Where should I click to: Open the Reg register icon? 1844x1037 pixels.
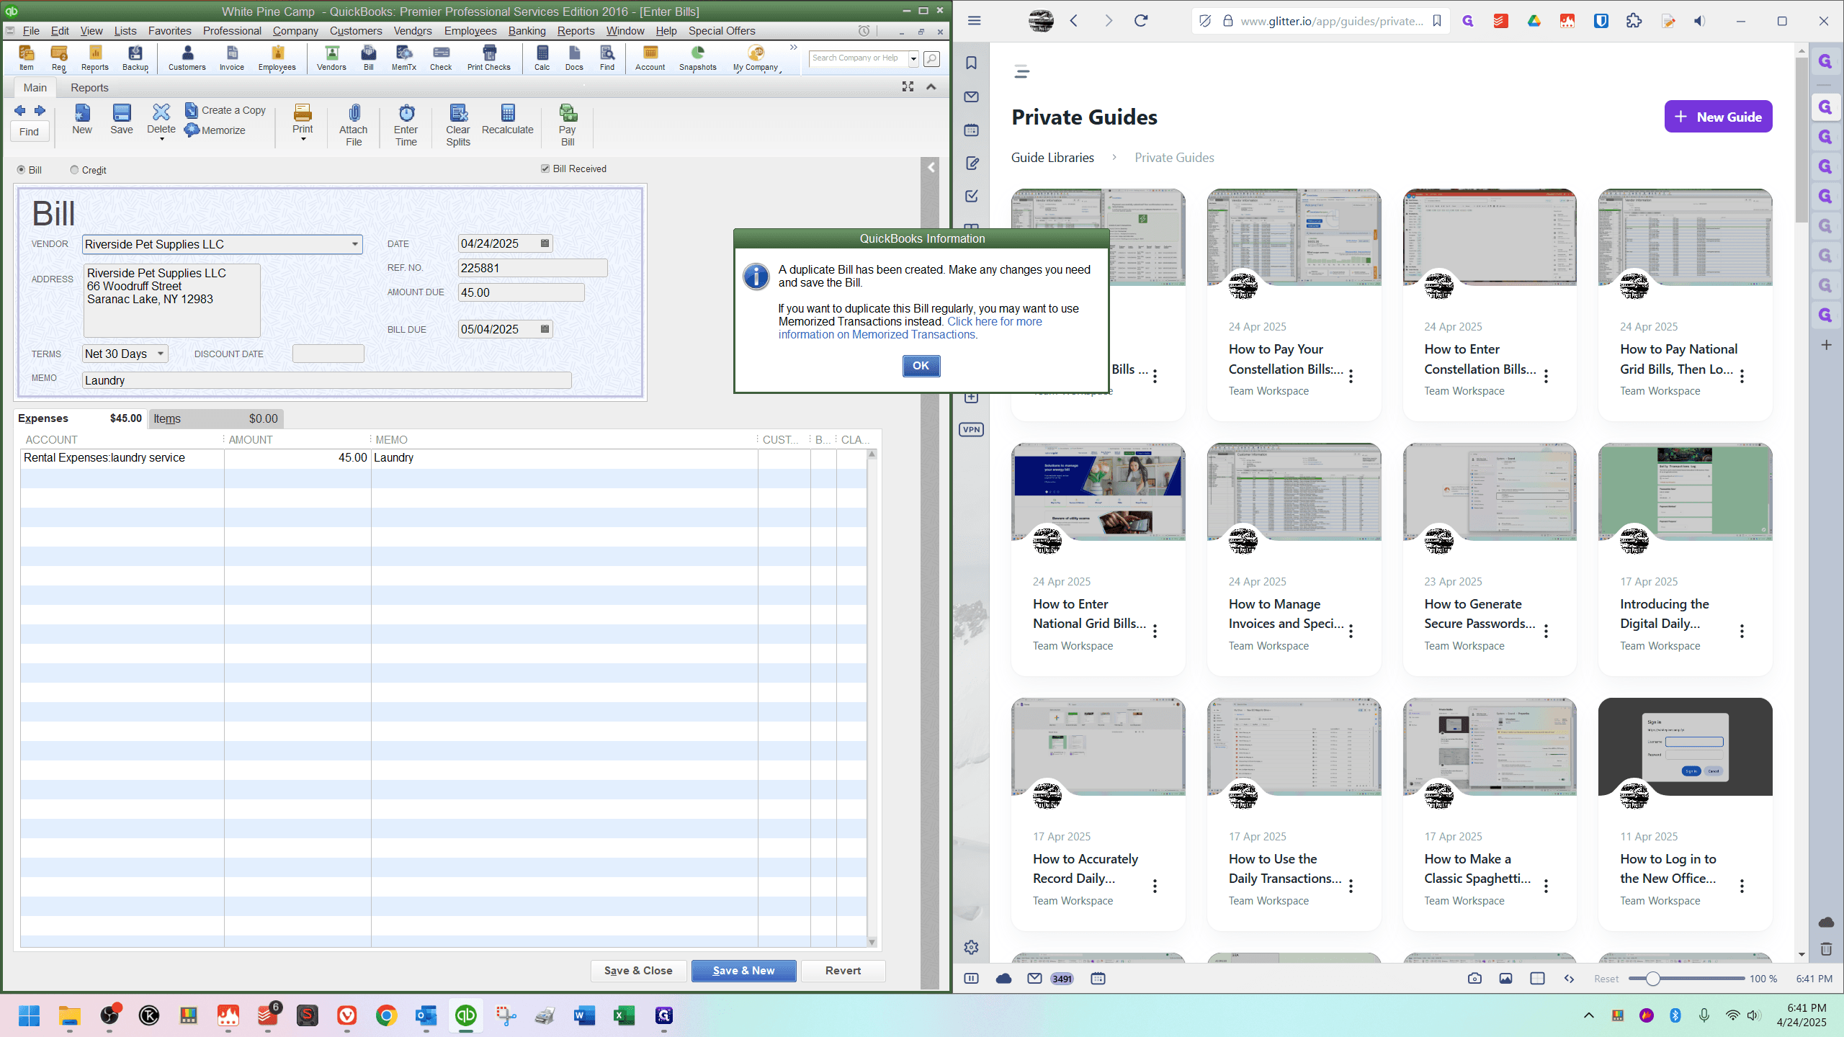point(59,58)
